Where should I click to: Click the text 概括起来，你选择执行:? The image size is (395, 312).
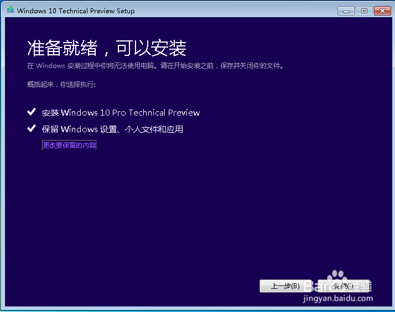pos(61,84)
